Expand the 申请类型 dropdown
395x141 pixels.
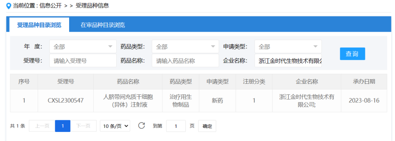tap(288, 46)
